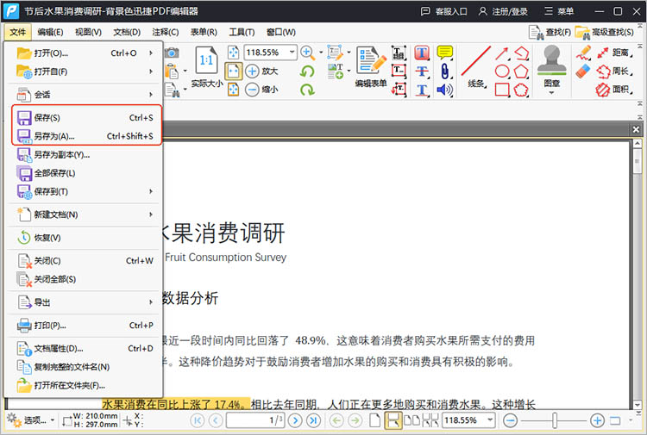This screenshot has height=435, width=647.
Task: Go to the first page
Action: tap(198, 420)
